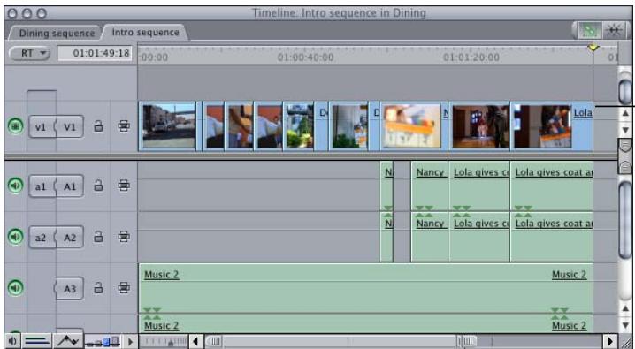
Task: Select the garden plant video clip thumbnail
Action: pos(300,126)
